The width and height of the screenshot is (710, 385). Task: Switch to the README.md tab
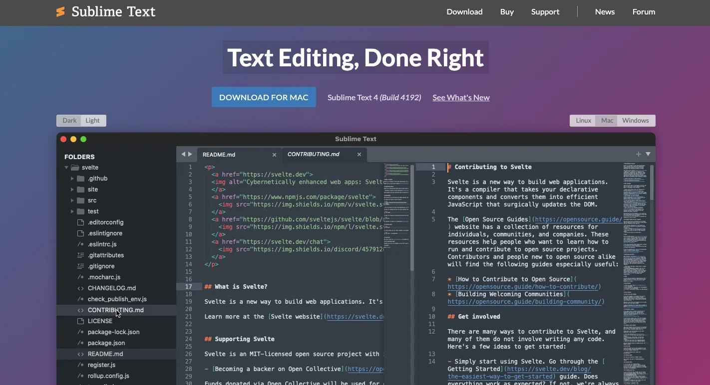[x=219, y=154]
